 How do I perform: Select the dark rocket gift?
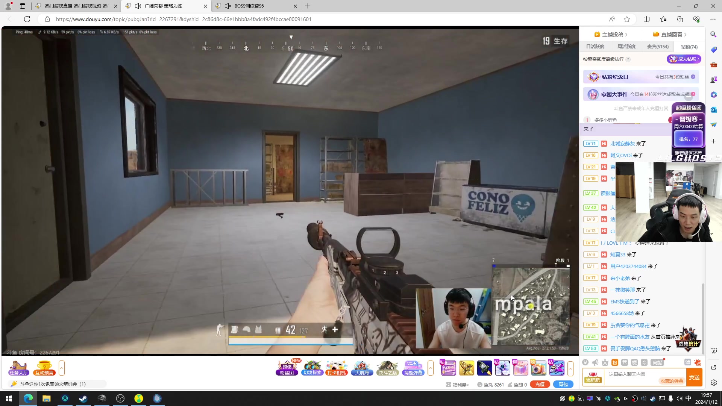pyautogui.click(x=485, y=368)
